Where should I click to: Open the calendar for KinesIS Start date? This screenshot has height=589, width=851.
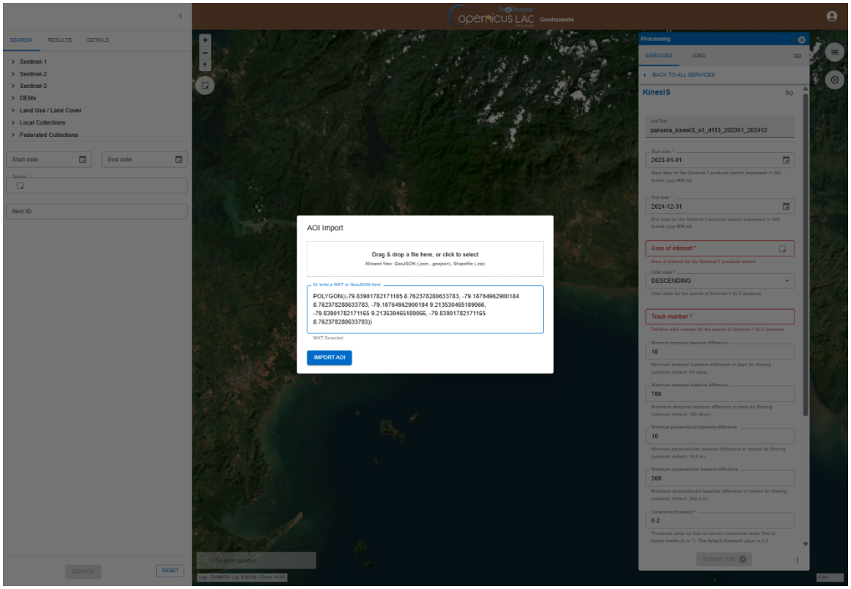(786, 160)
